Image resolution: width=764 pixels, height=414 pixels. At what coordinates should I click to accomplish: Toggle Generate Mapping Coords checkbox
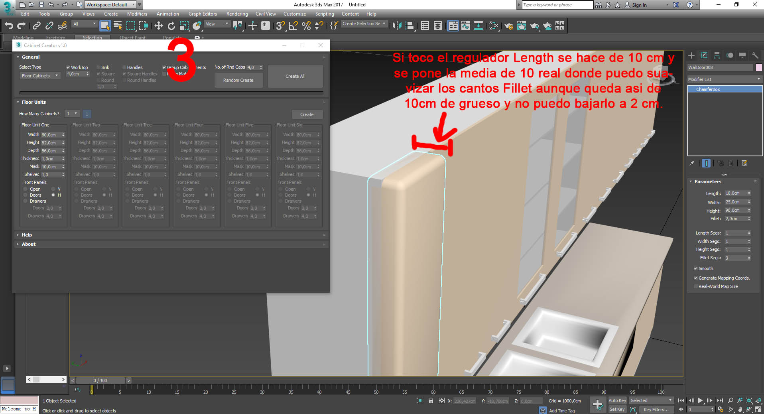pyautogui.click(x=696, y=278)
